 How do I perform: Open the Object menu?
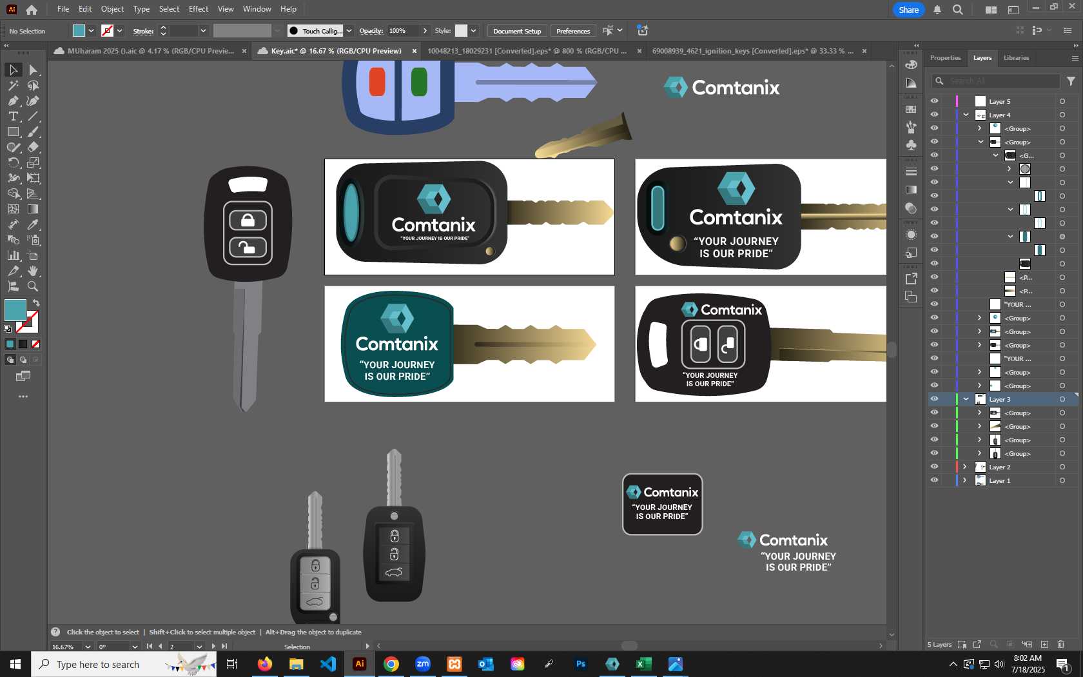coord(112,9)
